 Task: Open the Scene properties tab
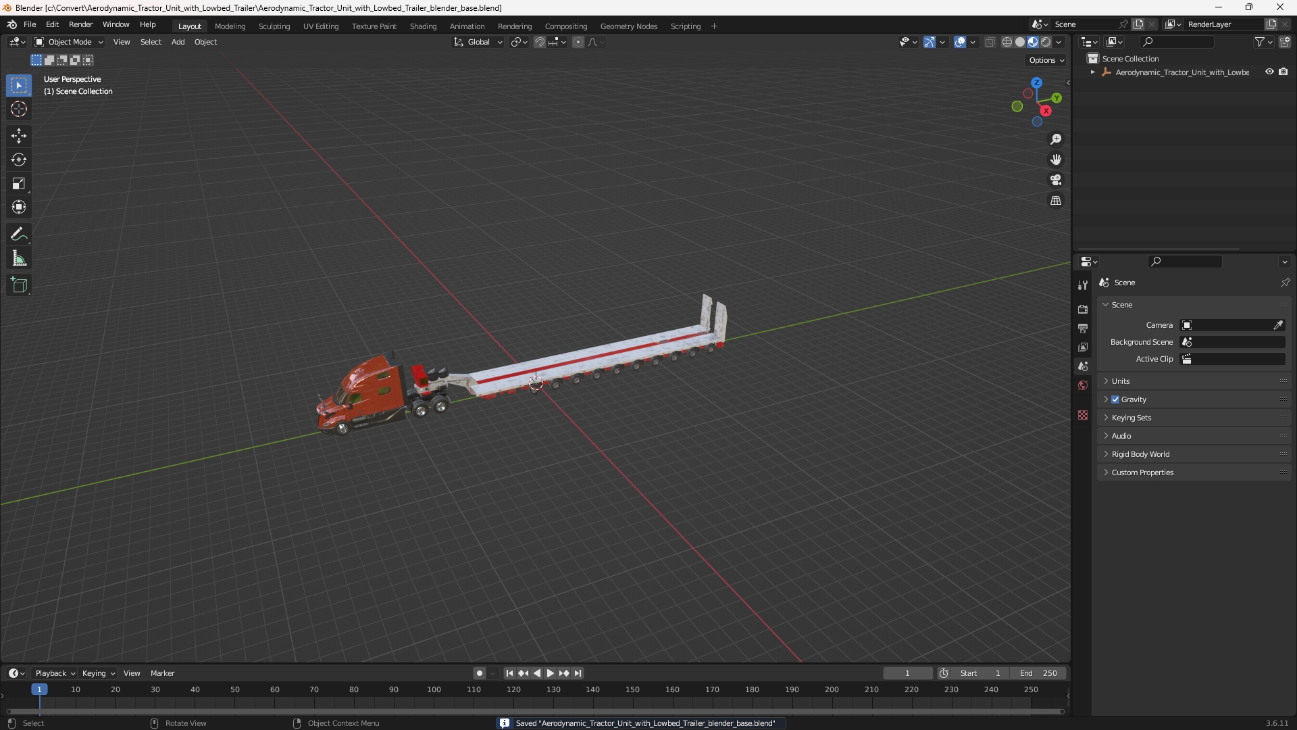(x=1083, y=366)
